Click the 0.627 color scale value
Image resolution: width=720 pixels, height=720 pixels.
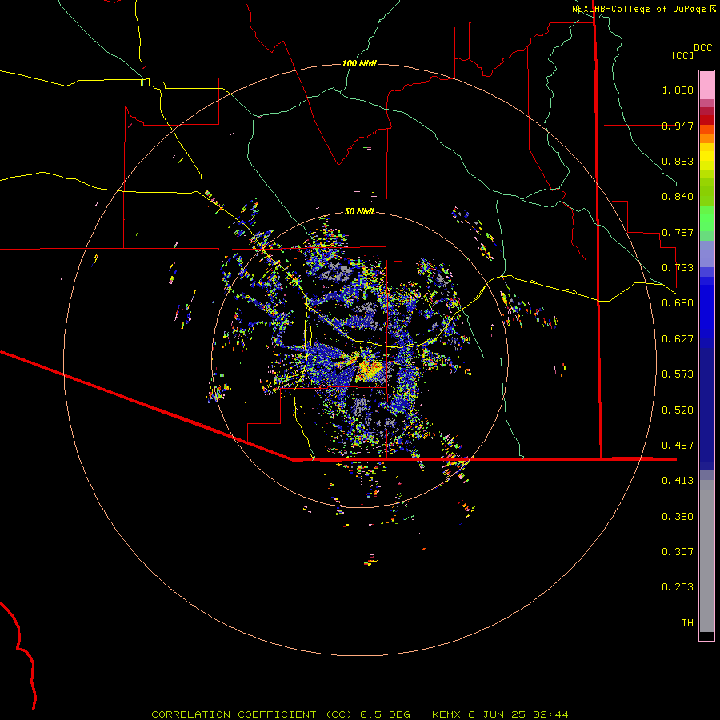pyautogui.click(x=678, y=339)
